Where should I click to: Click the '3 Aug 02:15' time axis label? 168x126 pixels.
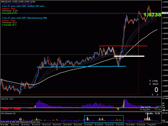[x=151, y=125]
